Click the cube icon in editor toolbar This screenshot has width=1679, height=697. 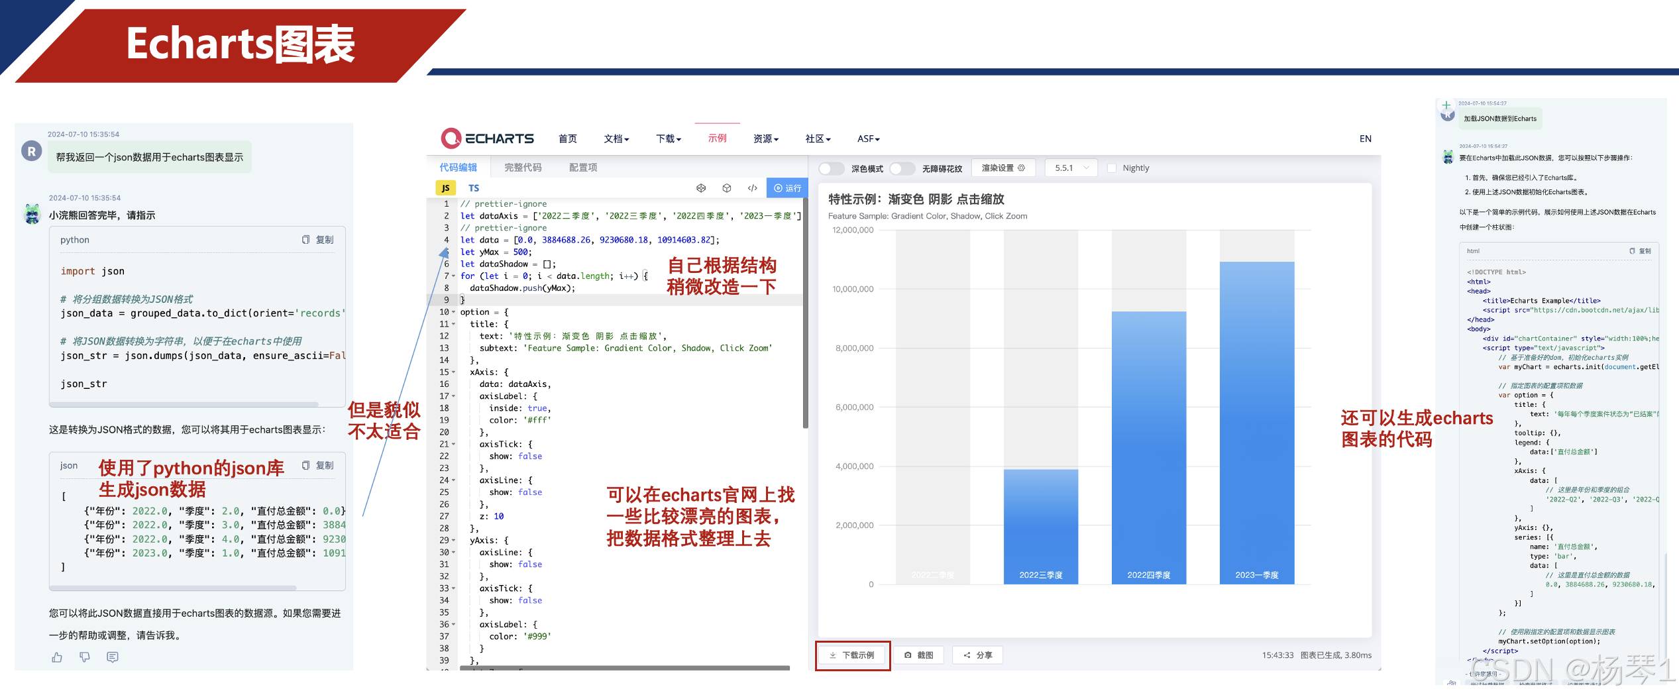pyautogui.click(x=727, y=188)
